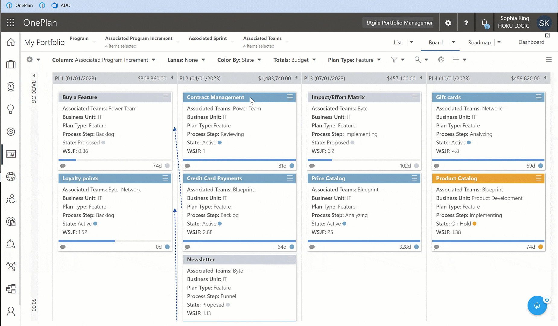Screen dimensions: 558x326
Task: Click the settings gear icon
Action: 448,23
